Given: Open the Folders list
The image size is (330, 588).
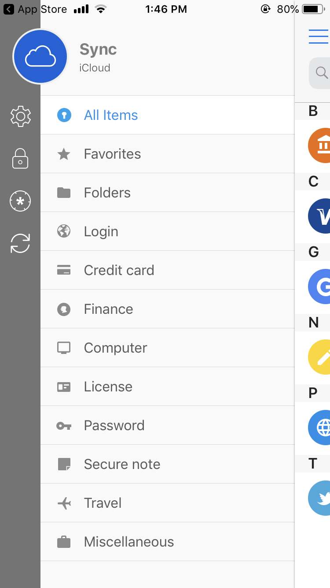Looking at the screenshot, I should click(107, 193).
